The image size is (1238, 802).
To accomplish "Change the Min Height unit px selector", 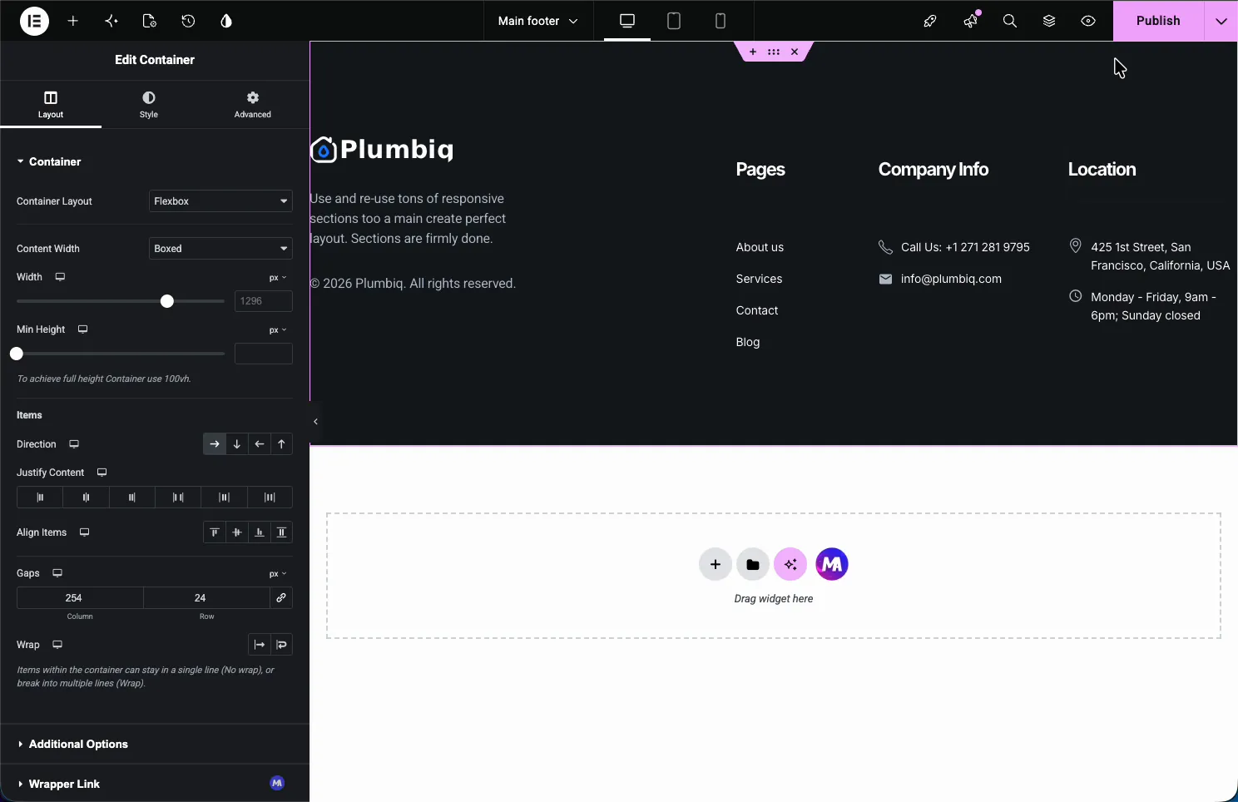I will pyautogui.click(x=278, y=330).
